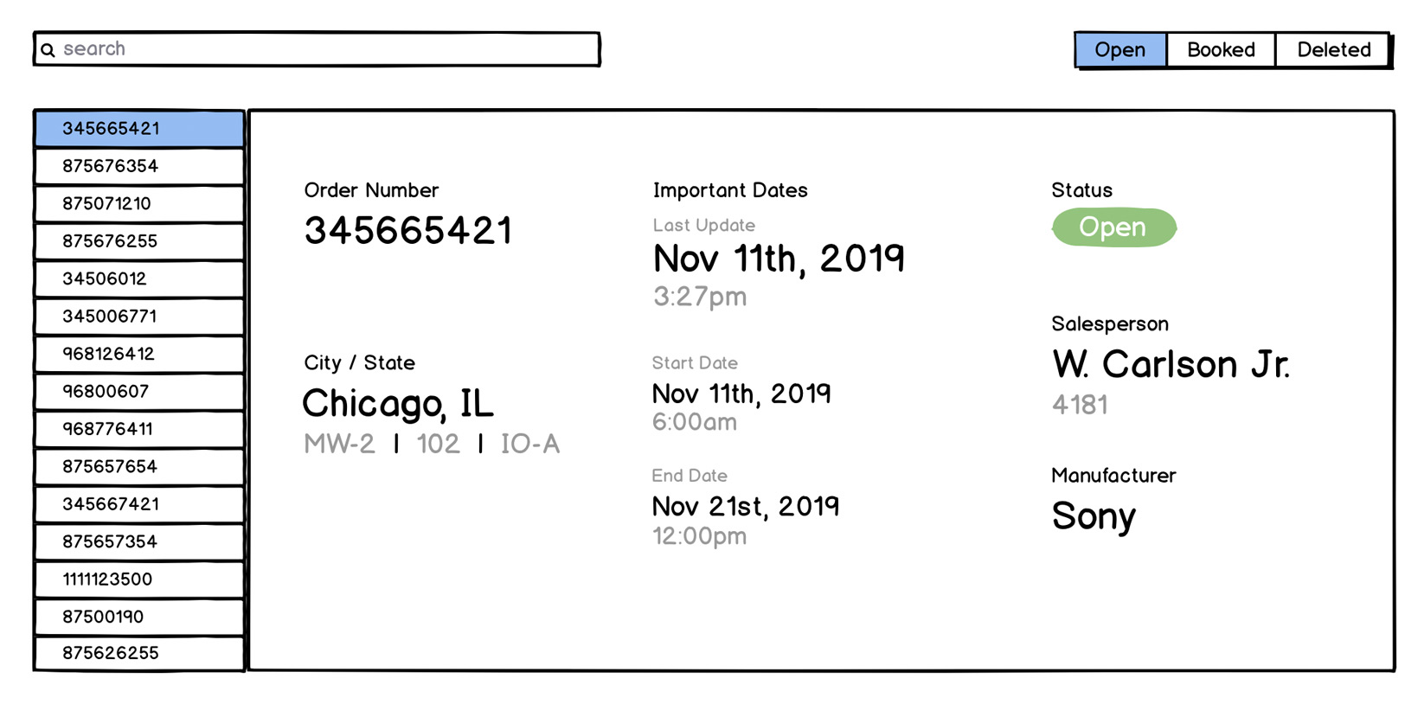Open order 875657354 from the list
The width and height of the screenshot is (1424, 704).
tap(139, 542)
